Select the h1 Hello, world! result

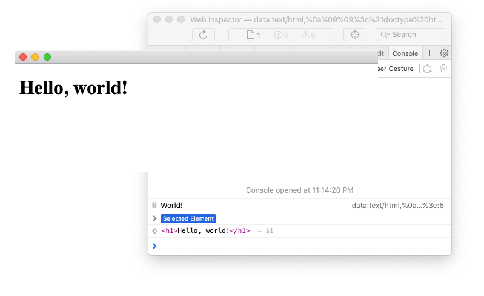(x=205, y=231)
